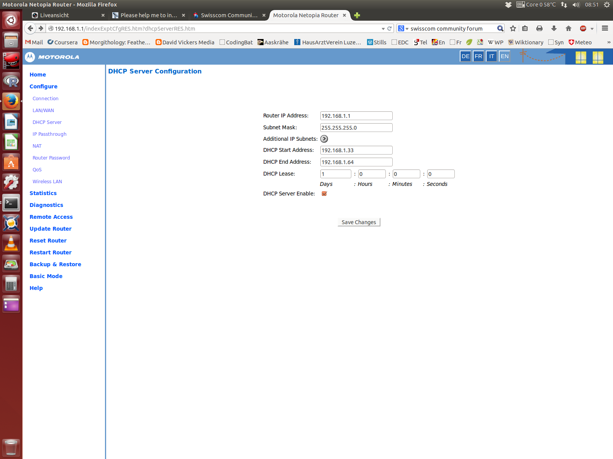Uncheck DHCP Server Enable checkbox
Image resolution: width=613 pixels, height=459 pixels.
point(325,194)
